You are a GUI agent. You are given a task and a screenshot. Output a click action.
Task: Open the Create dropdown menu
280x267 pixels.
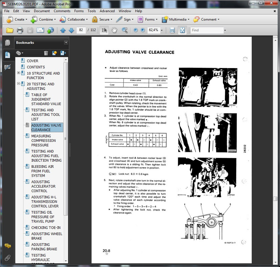pos(17,19)
